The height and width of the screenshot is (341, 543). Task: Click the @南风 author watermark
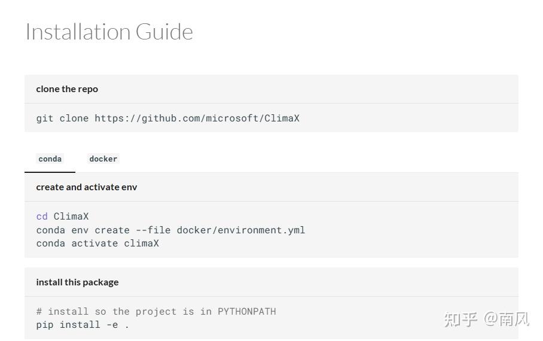[507, 319]
